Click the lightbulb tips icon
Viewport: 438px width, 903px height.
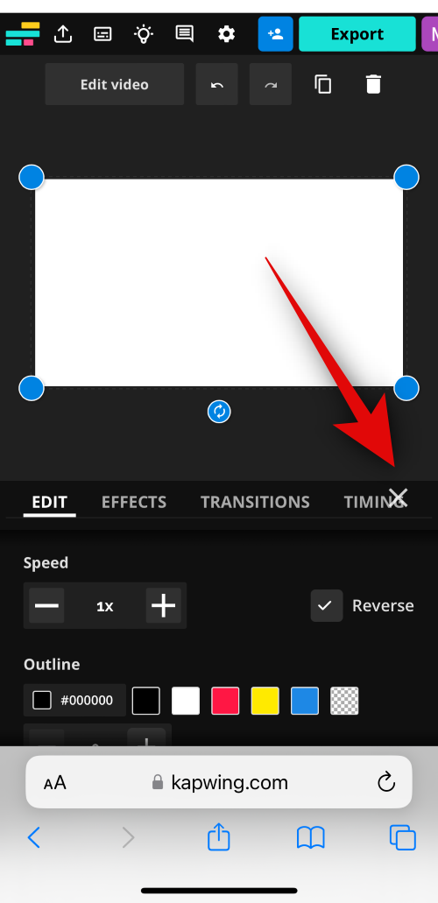click(144, 34)
